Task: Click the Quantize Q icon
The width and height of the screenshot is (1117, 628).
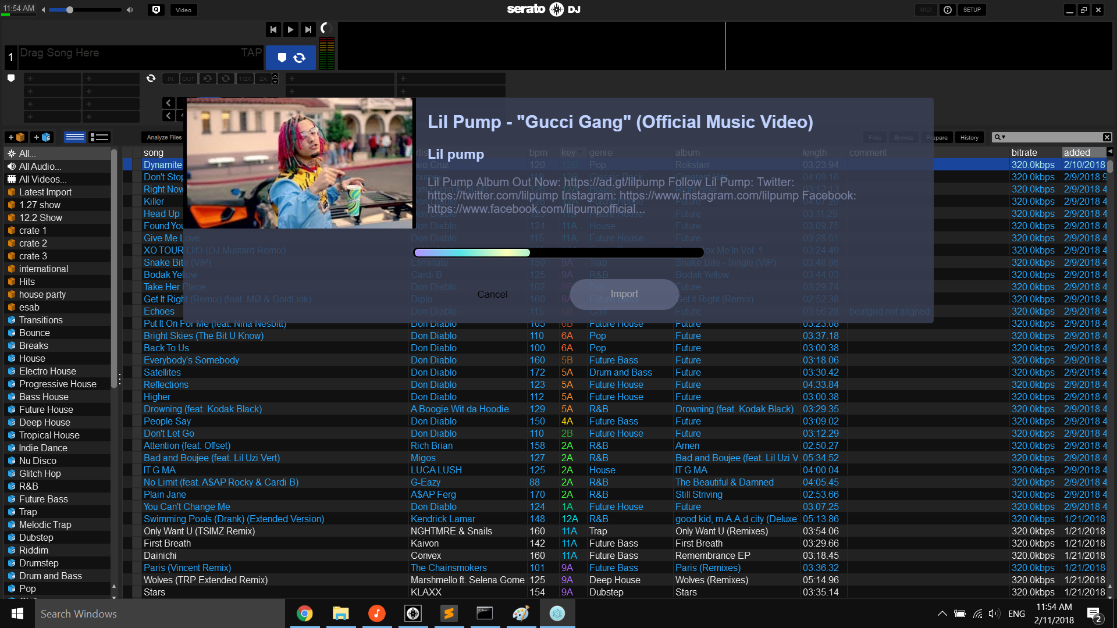Action: tap(156, 10)
